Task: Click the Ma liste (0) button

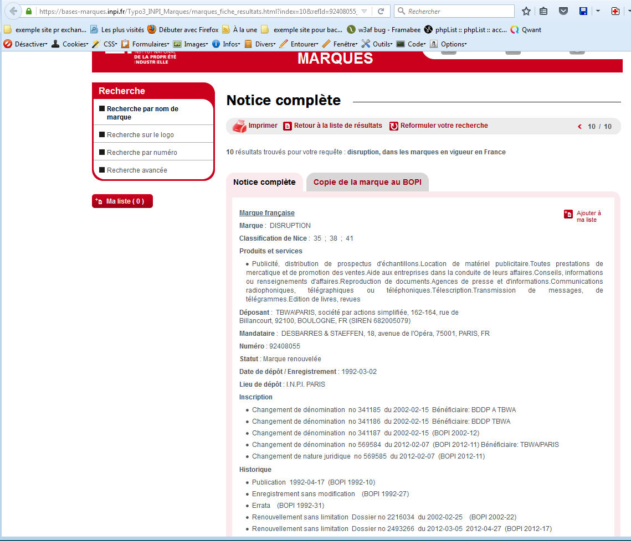Action: 122,201
